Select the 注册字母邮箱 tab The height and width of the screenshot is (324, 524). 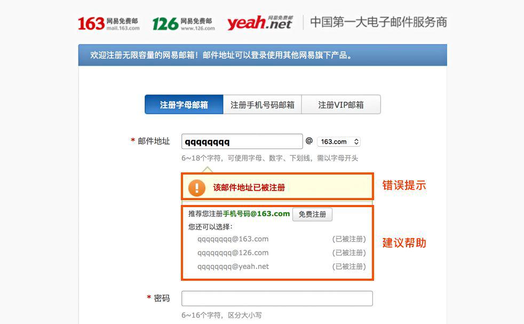click(184, 105)
